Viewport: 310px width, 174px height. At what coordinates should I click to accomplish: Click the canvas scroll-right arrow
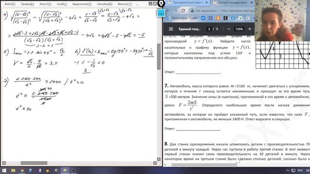click(155, 163)
